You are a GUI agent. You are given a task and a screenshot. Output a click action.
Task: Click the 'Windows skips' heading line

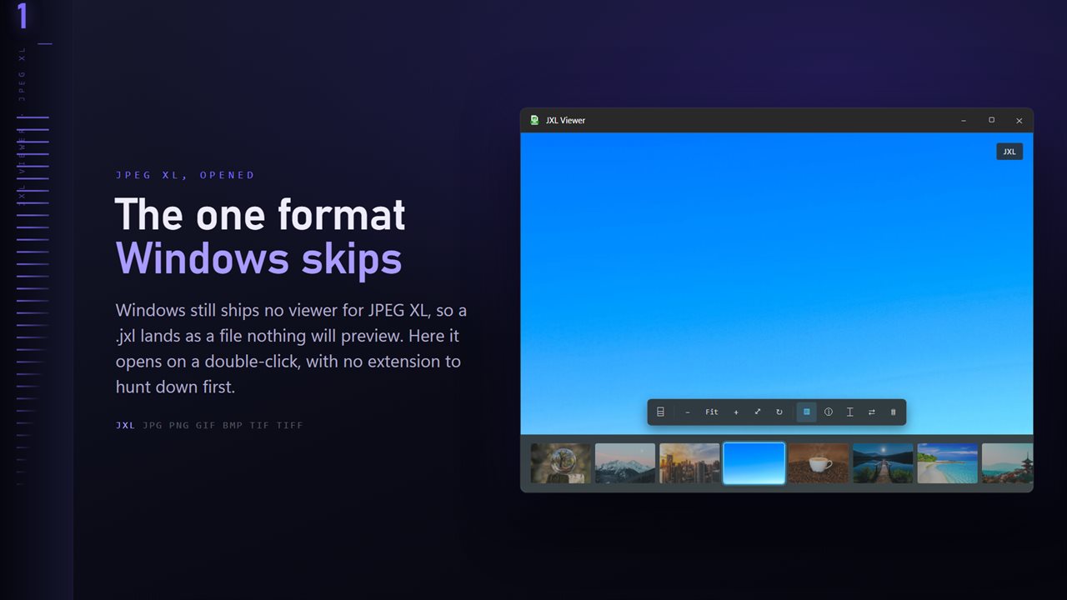coord(258,258)
